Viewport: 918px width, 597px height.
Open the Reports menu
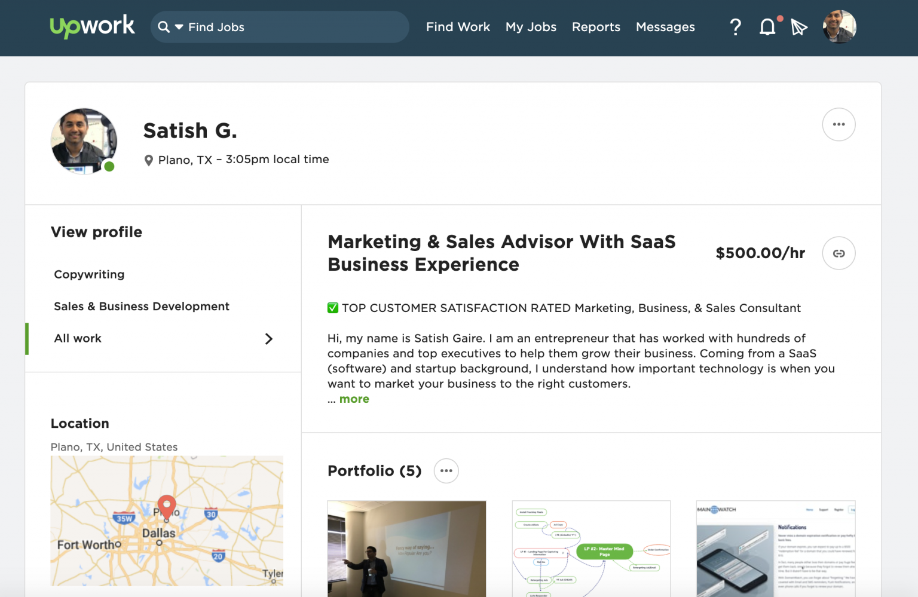[596, 27]
